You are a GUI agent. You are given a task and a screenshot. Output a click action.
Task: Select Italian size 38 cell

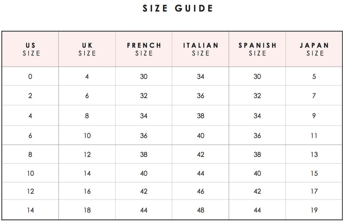pos(200,116)
